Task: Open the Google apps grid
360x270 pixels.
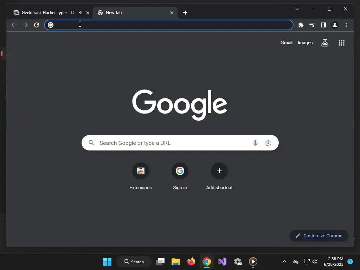Action: point(342,43)
